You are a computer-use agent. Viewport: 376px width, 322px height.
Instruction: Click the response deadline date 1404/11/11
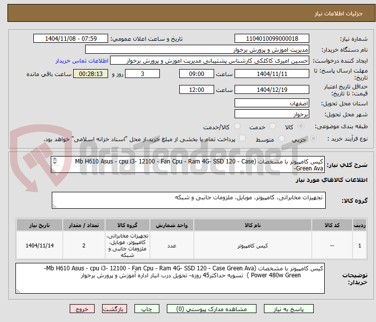(272, 74)
